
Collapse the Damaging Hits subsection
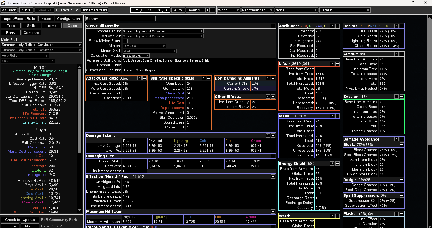click(273, 156)
